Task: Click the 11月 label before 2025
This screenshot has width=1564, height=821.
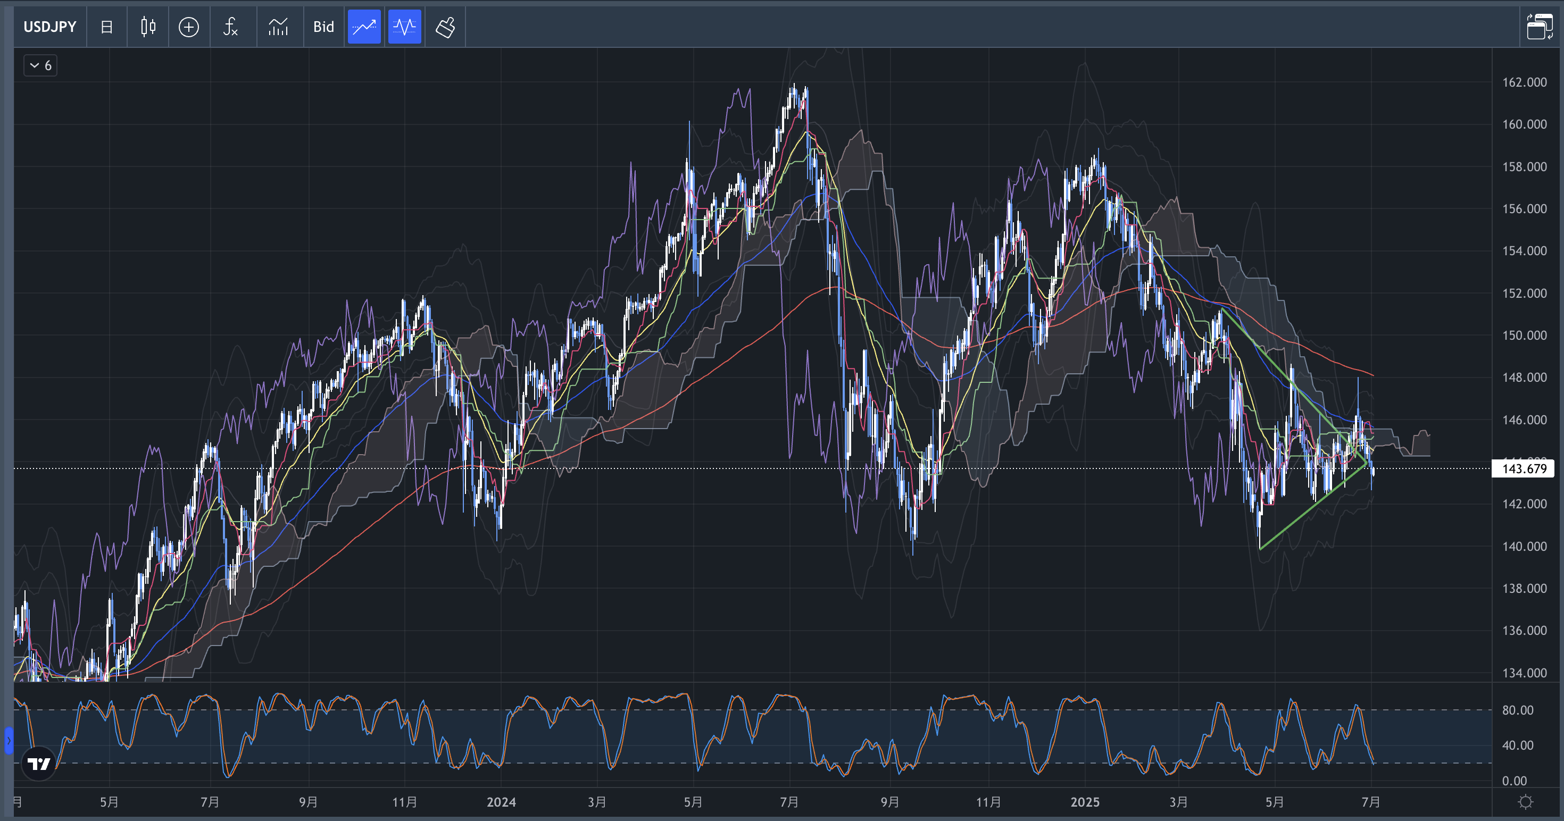Action: click(x=988, y=802)
